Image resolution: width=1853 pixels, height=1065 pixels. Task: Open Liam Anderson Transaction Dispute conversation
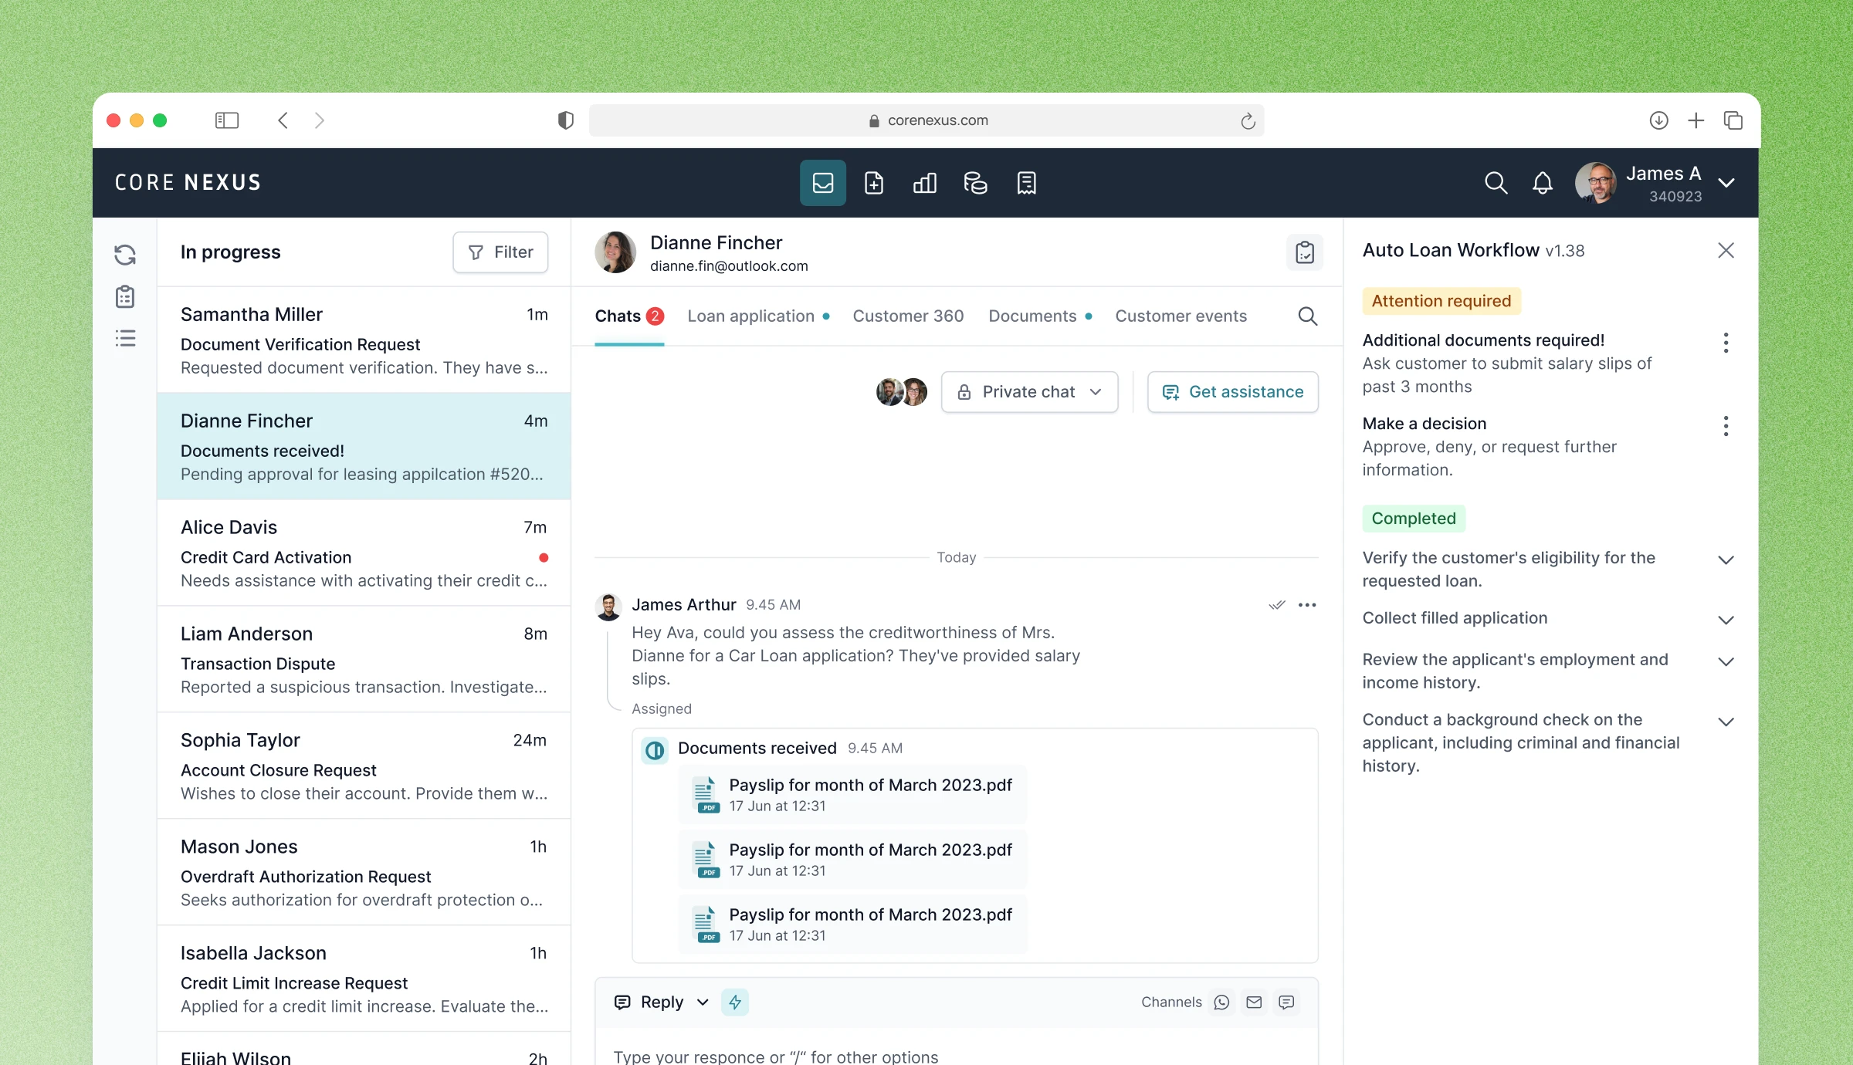coord(364,660)
